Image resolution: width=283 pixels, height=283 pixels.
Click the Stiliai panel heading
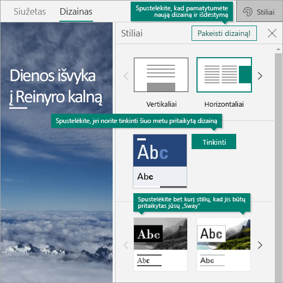[132, 33]
